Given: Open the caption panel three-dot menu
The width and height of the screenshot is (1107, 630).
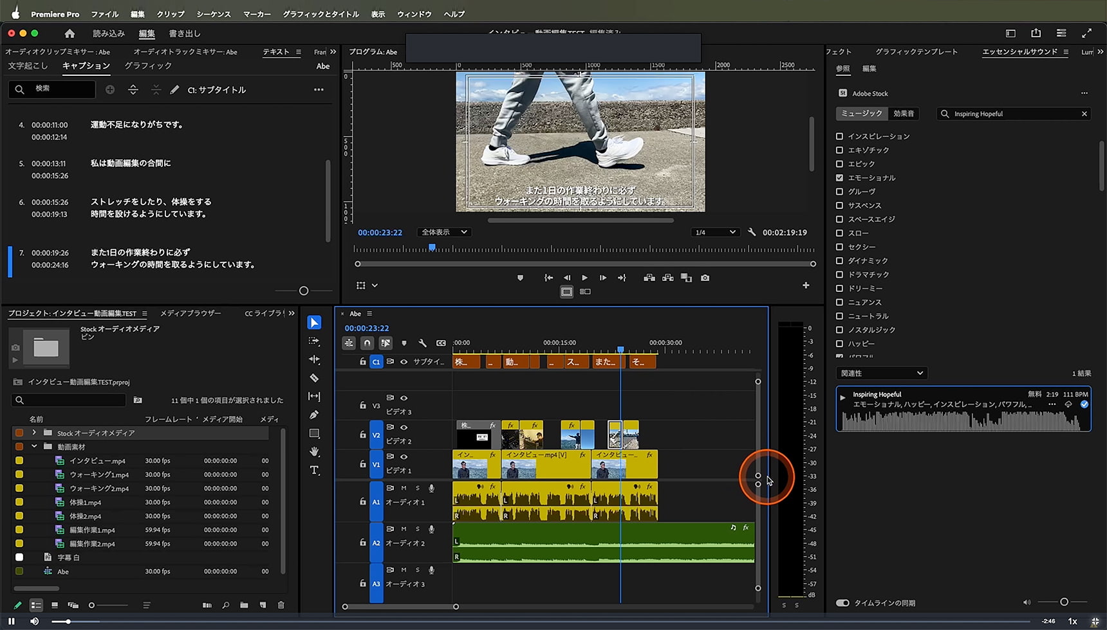Looking at the screenshot, I should (319, 90).
